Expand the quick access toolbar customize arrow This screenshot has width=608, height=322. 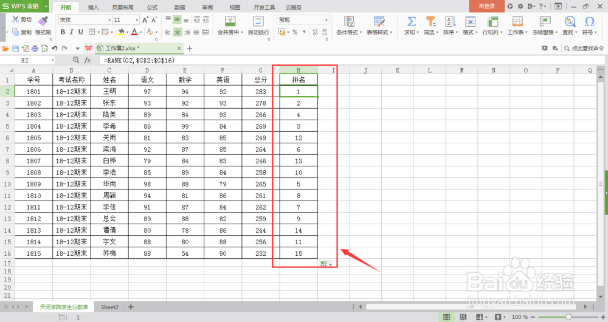pos(78,49)
